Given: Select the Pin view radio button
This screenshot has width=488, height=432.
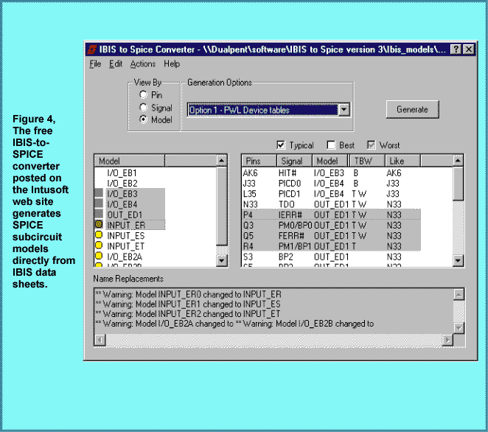Looking at the screenshot, I should [143, 95].
